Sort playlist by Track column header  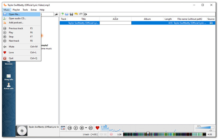coord(63,19)
